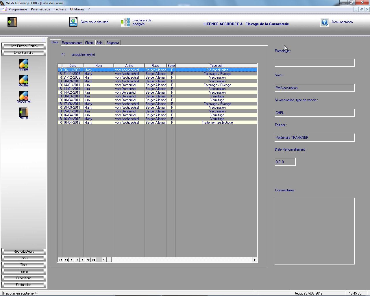Click the Inserer pill icon
370x296 pixels.
coord(24,64)
